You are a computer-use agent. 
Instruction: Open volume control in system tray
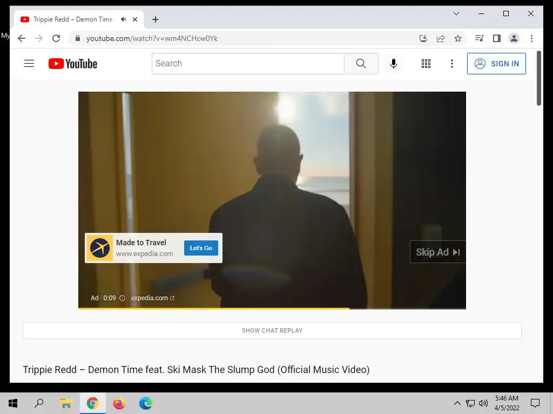483,403
